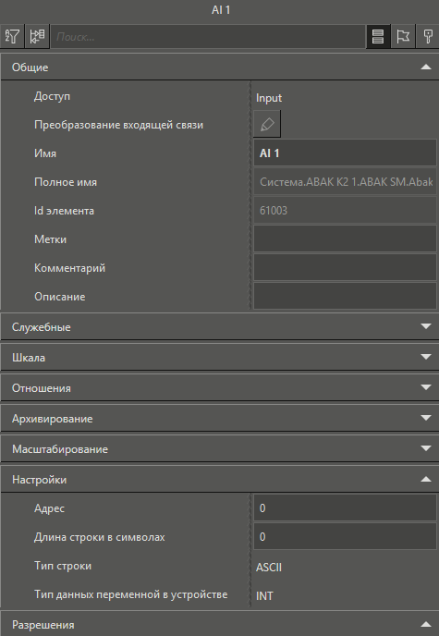439x636 pixels.
Task: Select the Метки label
Action: (50, 239)
